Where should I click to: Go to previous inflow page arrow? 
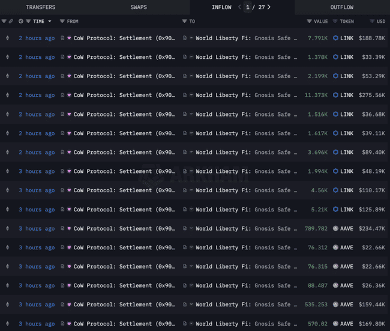(239, 7)
